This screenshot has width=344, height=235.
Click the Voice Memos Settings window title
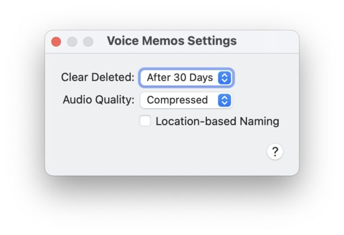(171, 41)
